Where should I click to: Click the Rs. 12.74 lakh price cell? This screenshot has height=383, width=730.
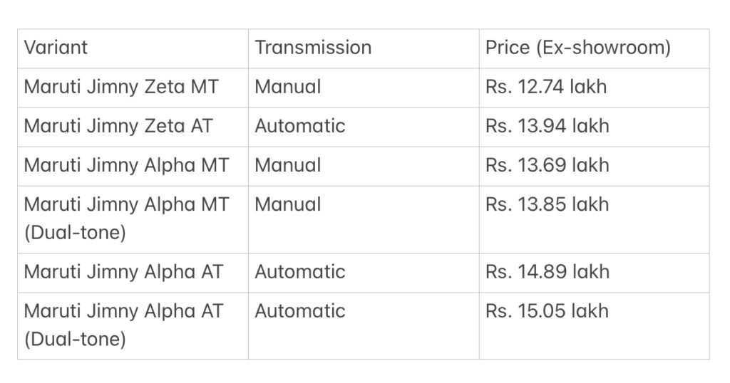tap(594, 88)
